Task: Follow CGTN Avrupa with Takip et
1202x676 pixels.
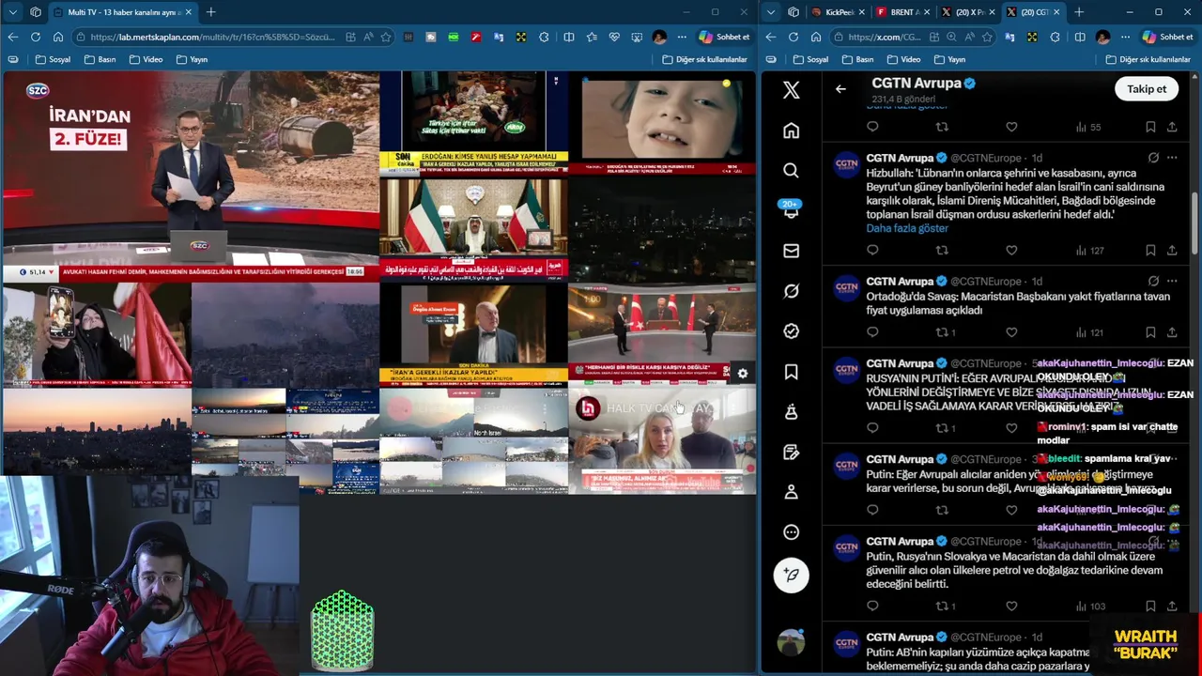Action: 1147,89
